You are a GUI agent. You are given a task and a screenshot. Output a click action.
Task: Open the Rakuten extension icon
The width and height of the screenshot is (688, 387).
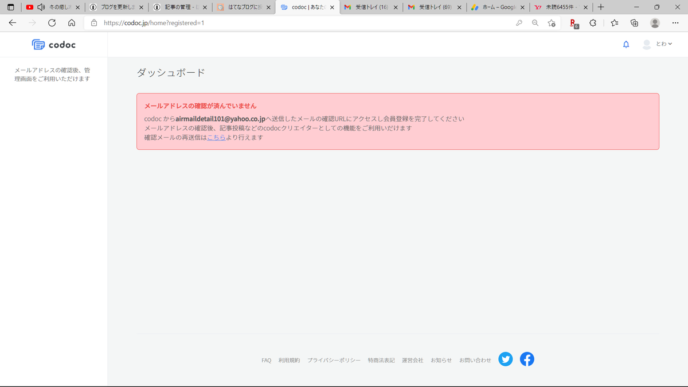(572, 23)
